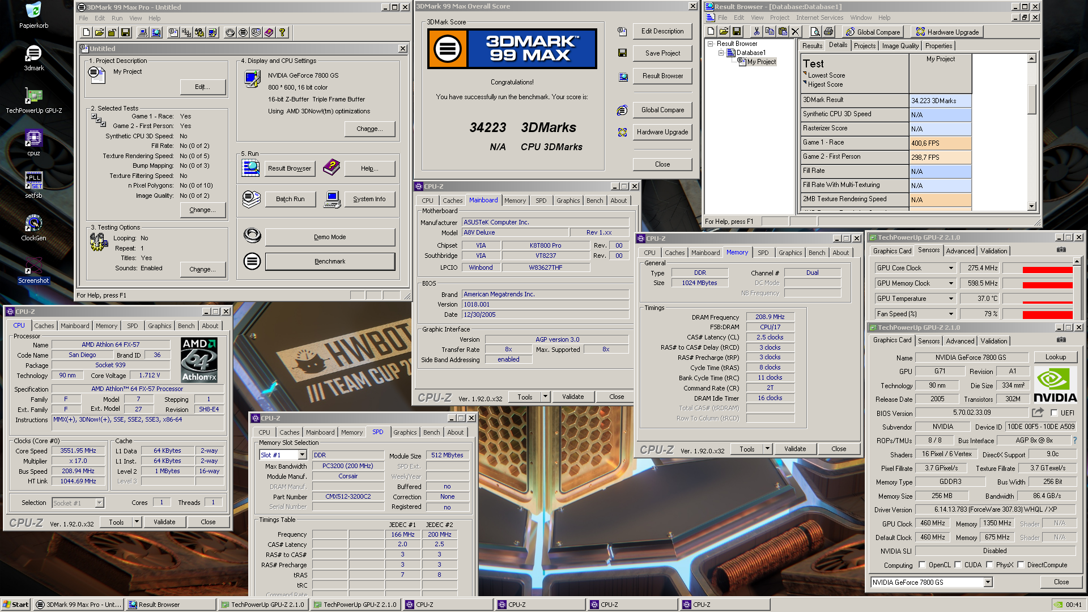This screenshot has width=1088, height=612.
Task: Click Demo Mode button
Action: pyautogui.click(x=330, y=237)
